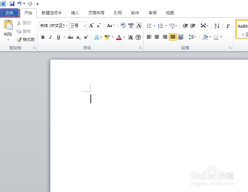Toggle Superscript formatting
This screenshot has height=192, width=248.
86,37
